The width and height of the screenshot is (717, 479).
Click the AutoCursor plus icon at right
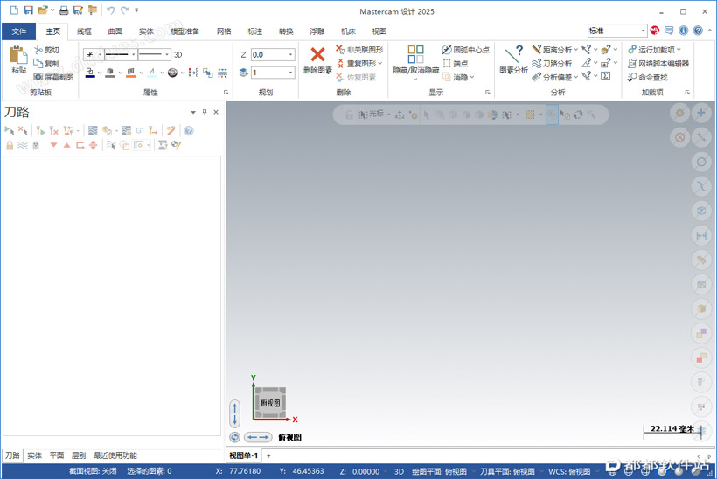(x=701, y=113)
